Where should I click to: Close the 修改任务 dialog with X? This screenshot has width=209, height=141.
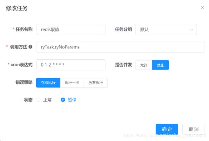tap(202, 8)
